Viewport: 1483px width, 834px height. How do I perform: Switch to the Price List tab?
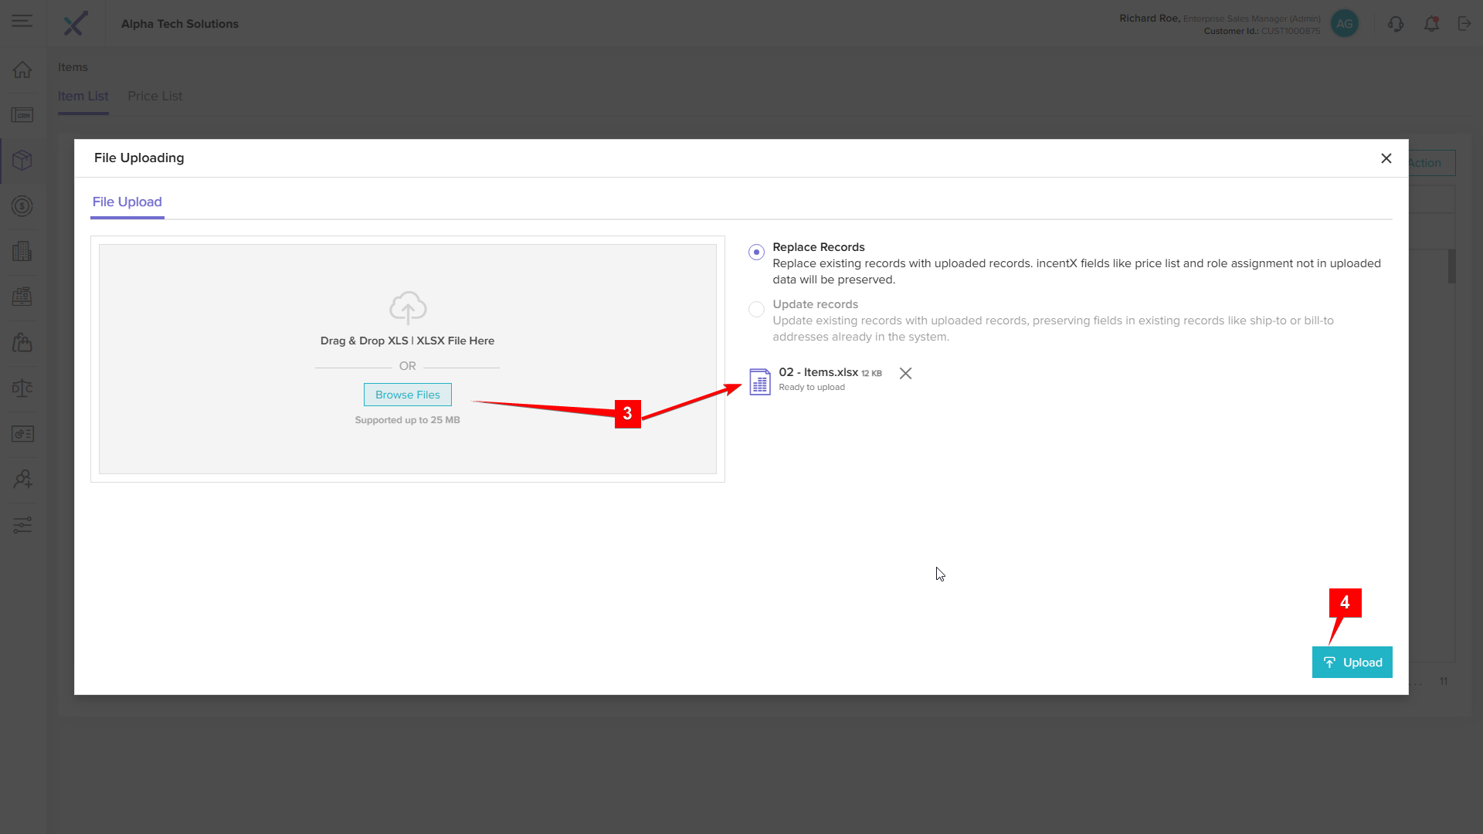click(x=154, y=97)
